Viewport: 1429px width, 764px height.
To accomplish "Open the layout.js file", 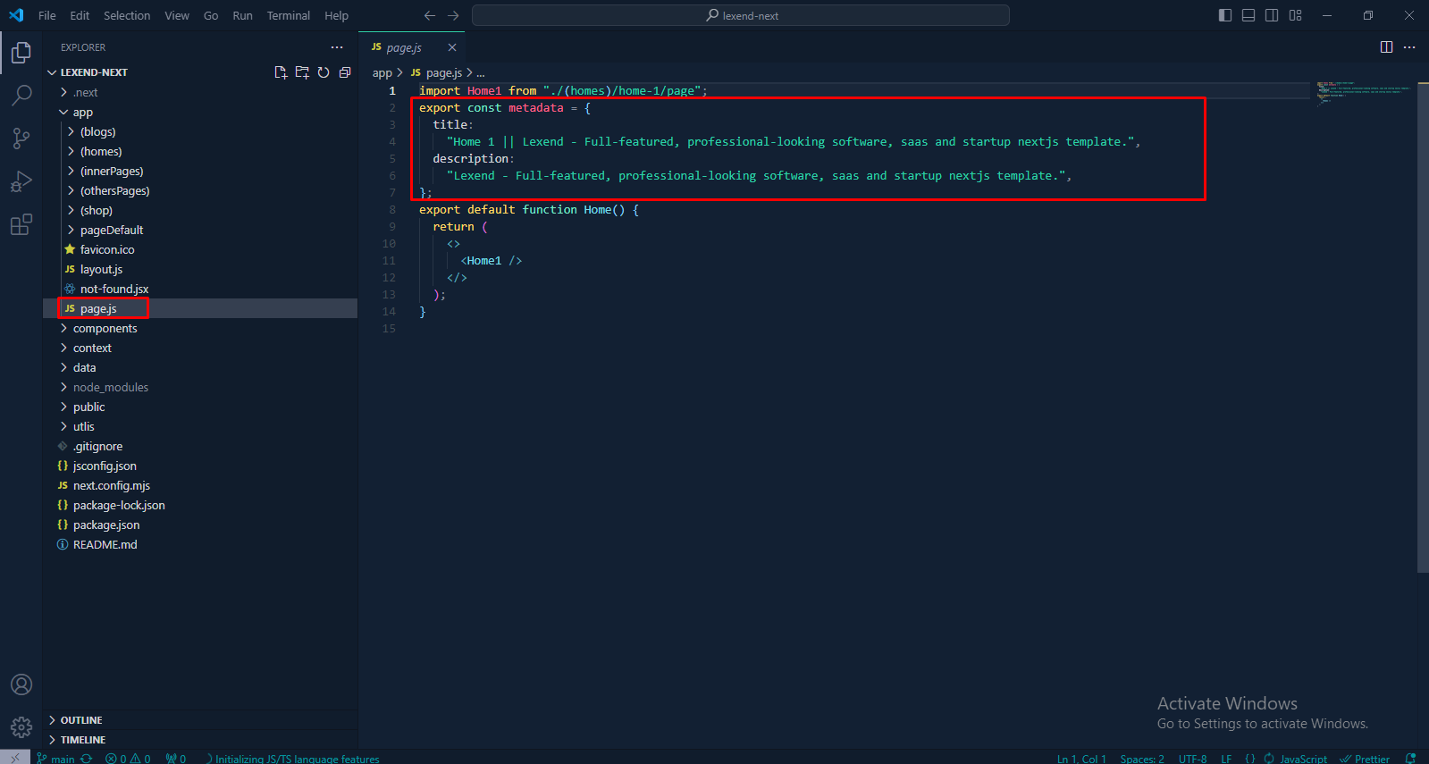I will (x=200, y=269).
